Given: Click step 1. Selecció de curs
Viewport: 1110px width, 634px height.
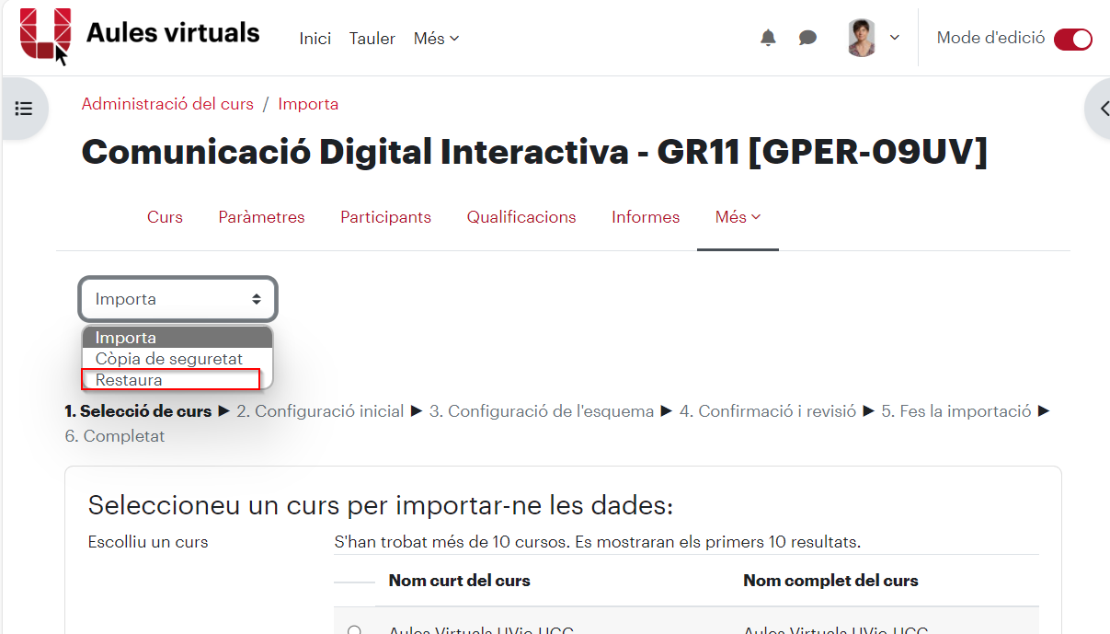Looking at the screenshot, I should tap(138, 411).
